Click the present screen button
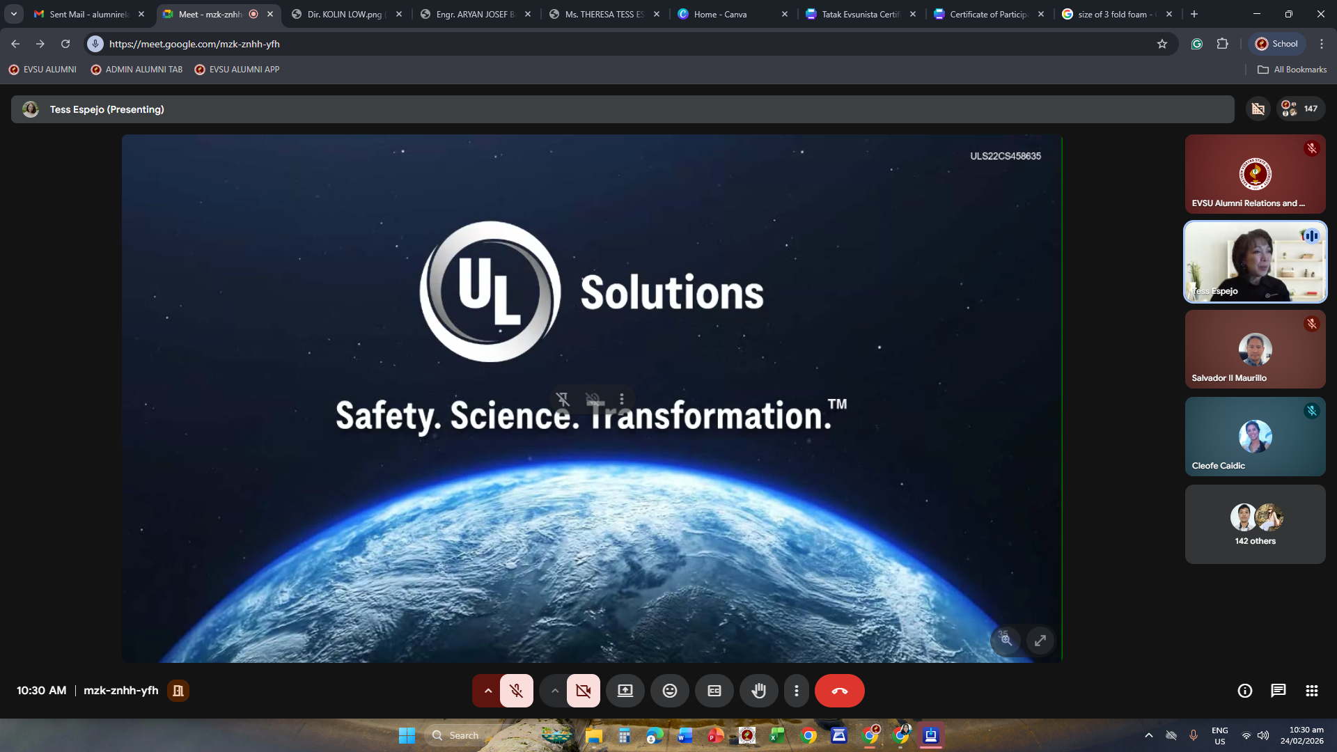Image resolution: width=1337 pixels, height=752 pixels. tap(625, 691)
